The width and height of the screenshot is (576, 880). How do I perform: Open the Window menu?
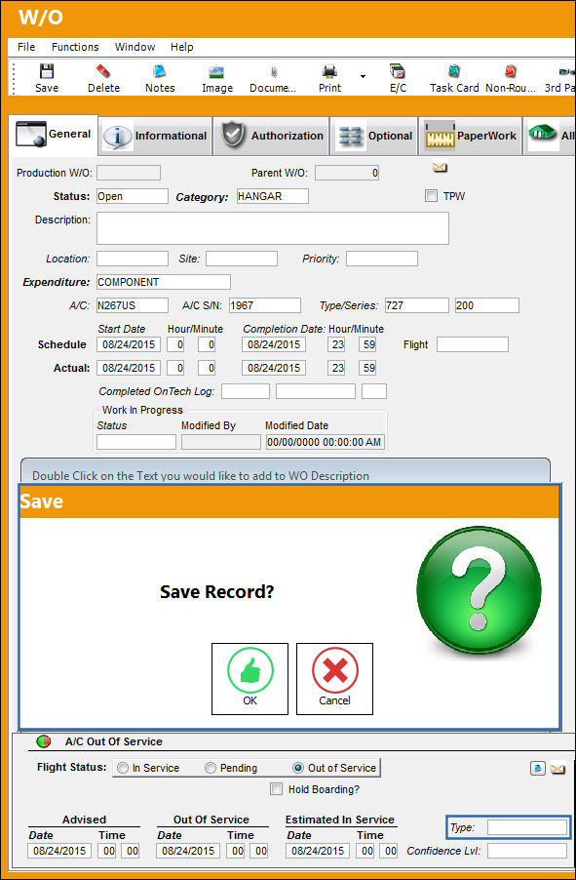(x=134, y=47)
